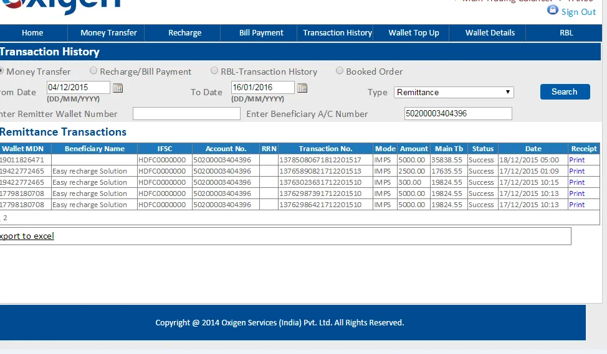The image size is (607, 354).
Task: Click the Main Tb column header
Action: pyautogui.click(x=449, y=149)
